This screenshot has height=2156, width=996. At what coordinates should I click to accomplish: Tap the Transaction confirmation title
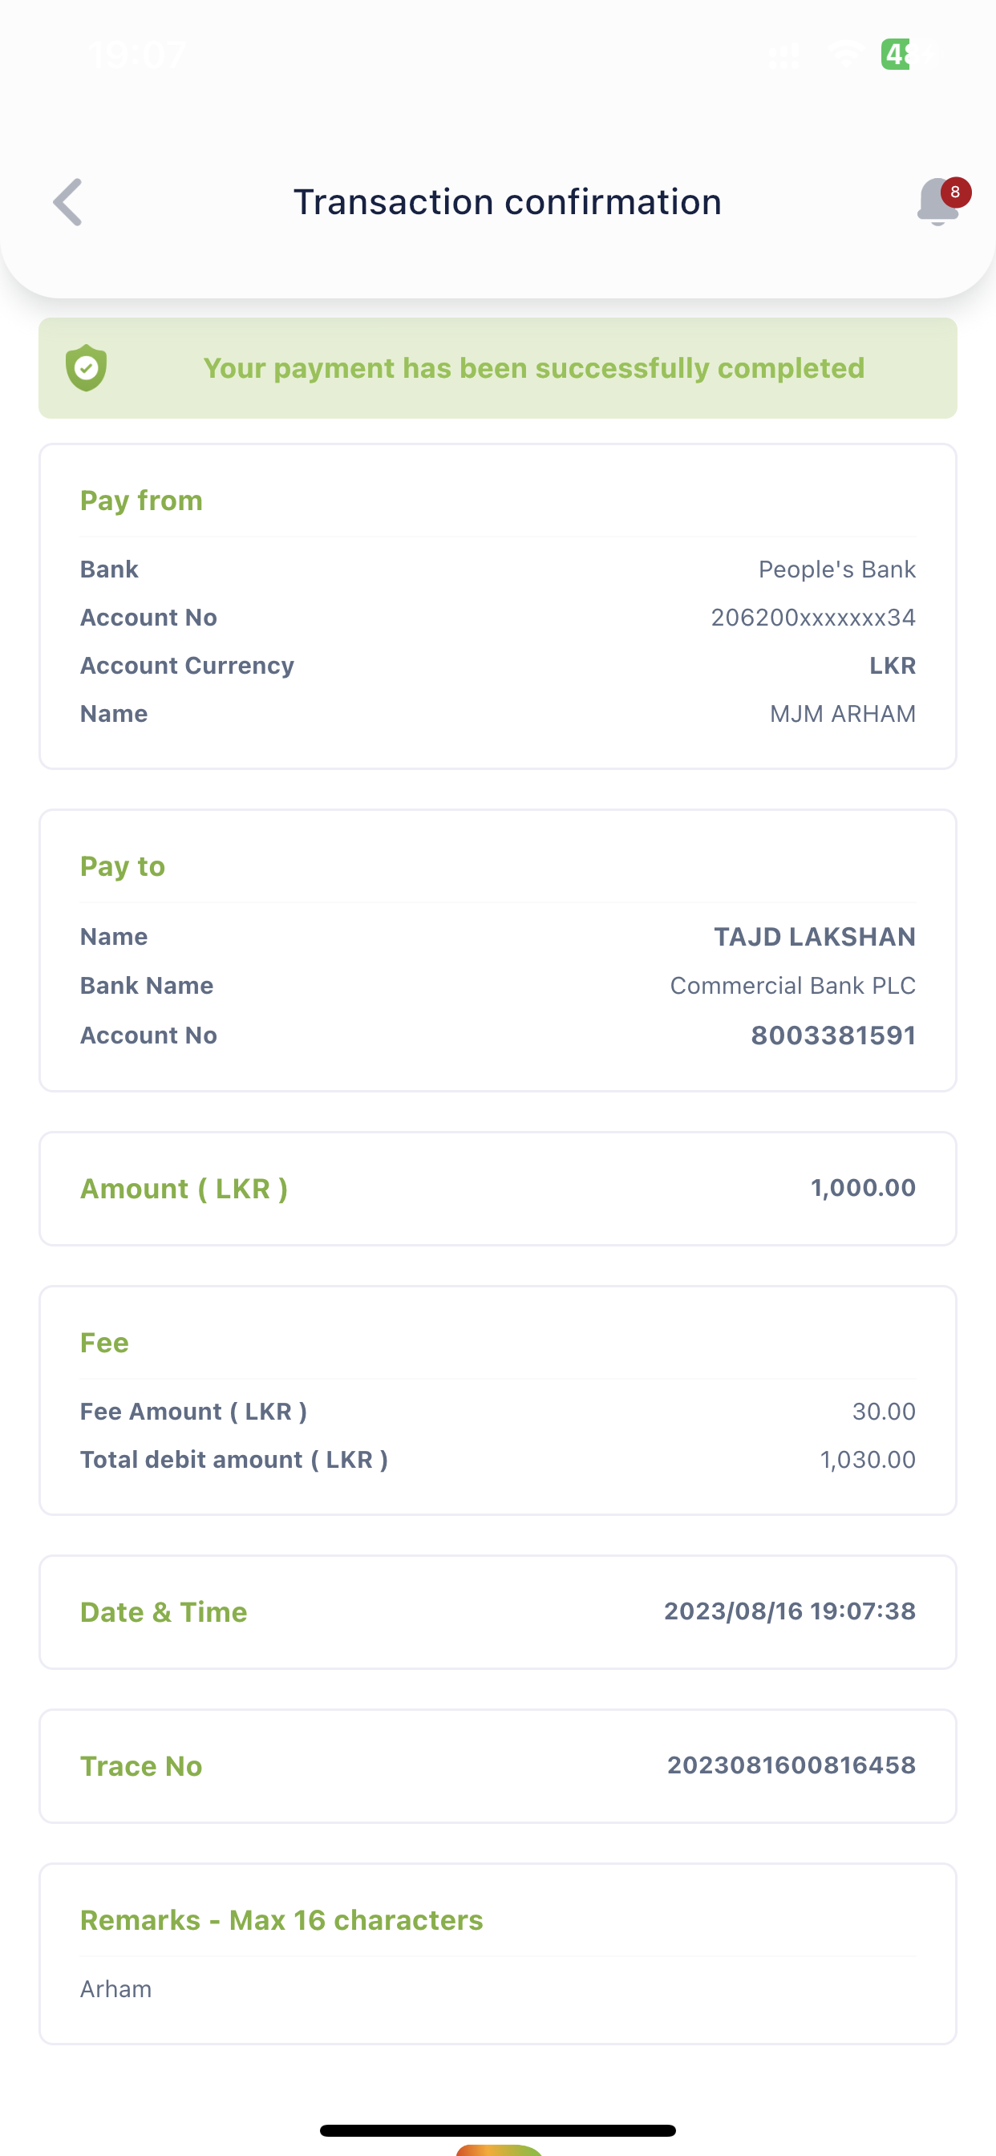pos(507,201)
